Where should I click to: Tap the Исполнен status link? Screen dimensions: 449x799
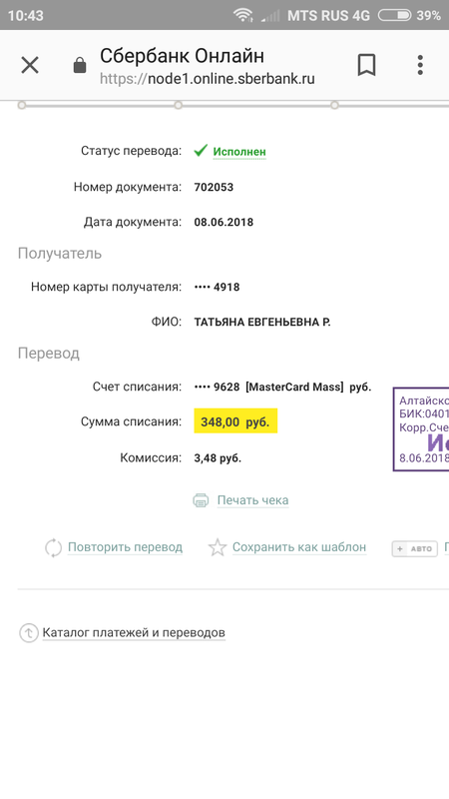tap(239, 152)
